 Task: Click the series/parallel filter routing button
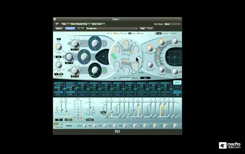coord(141,72)
